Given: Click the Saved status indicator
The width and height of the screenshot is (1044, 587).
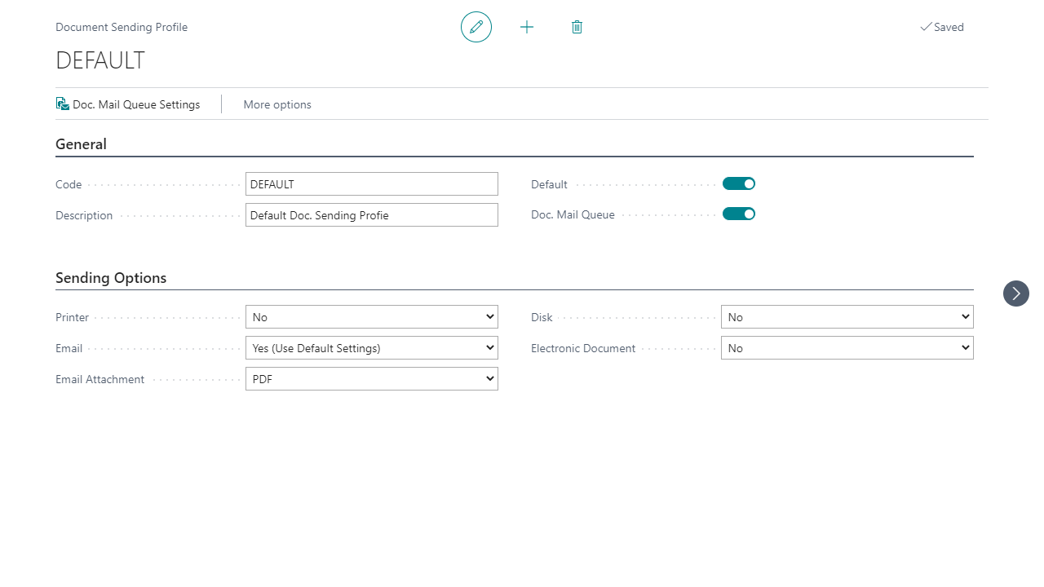Looking at the screenshot, I should click(942, 27).
